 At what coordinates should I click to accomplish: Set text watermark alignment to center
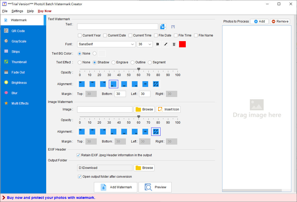(145, 84)
